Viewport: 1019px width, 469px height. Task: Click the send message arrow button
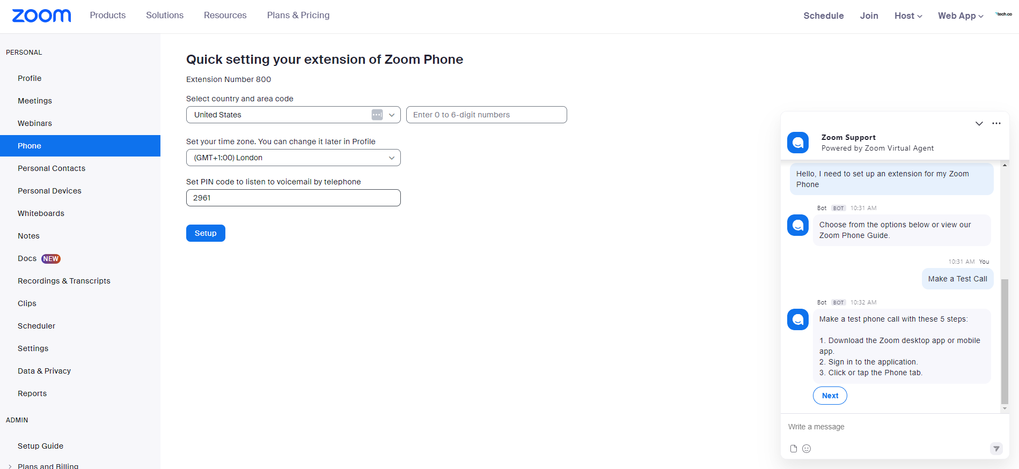(996, 449)
